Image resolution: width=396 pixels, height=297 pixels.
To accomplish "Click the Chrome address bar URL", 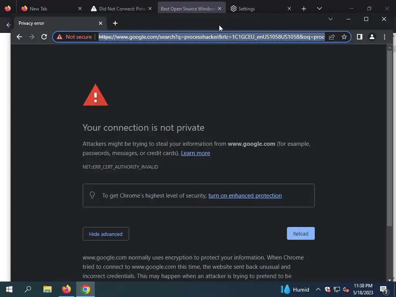I will click(x=212, y=37).
